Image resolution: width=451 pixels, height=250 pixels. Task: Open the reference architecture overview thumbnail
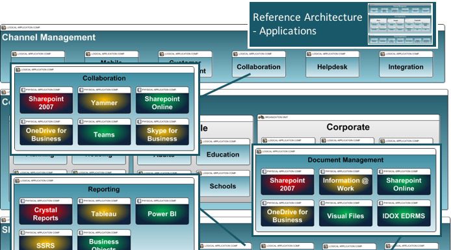pos(400,24)
